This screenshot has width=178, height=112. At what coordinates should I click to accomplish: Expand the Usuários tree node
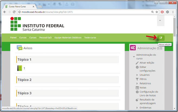pyautogui.click(x=137, y=75)
